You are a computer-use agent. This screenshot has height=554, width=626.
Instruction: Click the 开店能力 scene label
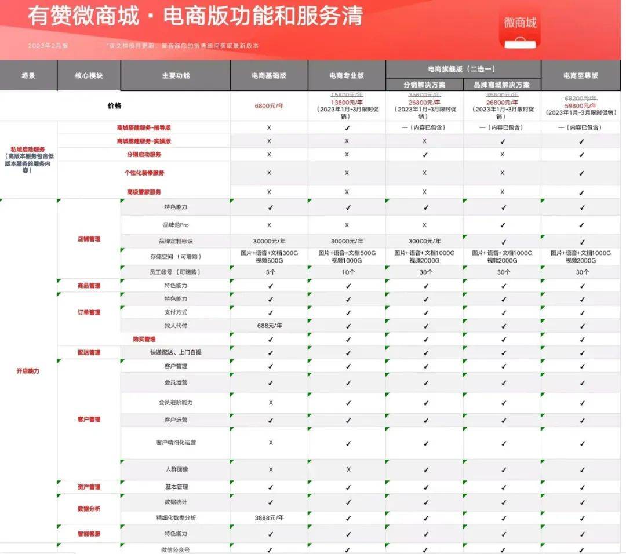(x=28, y=371)
